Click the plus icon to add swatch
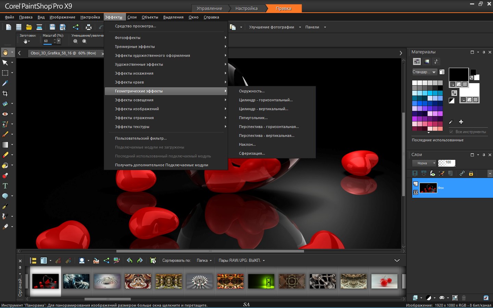The width and height of the screenshot is (493, 308). pos(461,122)
